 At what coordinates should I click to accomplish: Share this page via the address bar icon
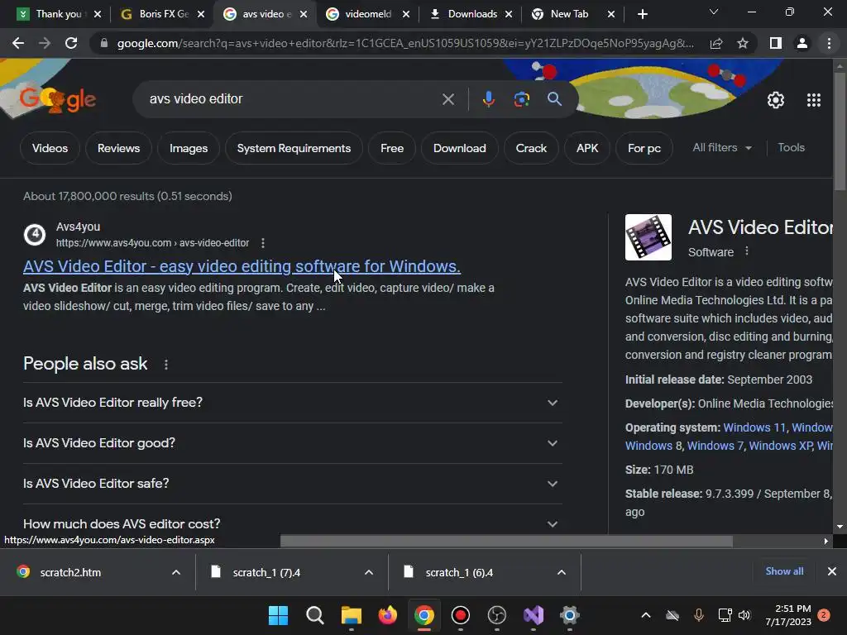pyautogui.click(x=716, y=43)
